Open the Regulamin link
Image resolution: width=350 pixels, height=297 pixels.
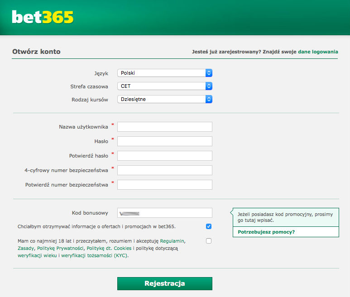tap(172, 241)
